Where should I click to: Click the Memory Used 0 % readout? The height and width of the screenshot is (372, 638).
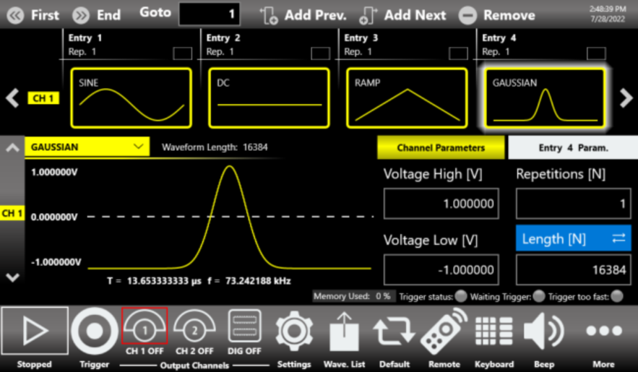tap(353, 296)
